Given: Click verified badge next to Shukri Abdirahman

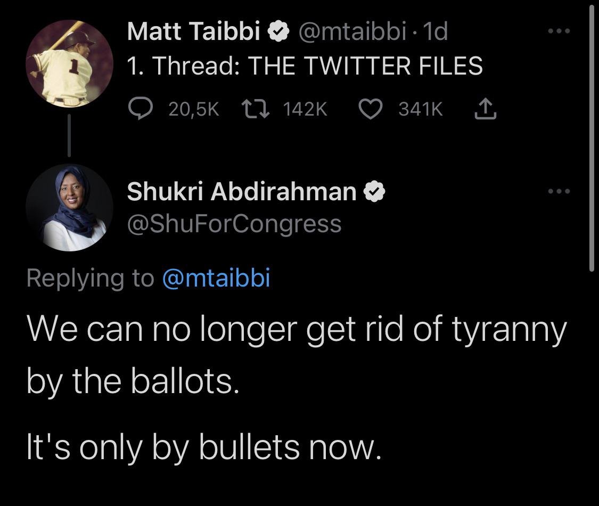Looking at the screenshot, I should (374, 192).
